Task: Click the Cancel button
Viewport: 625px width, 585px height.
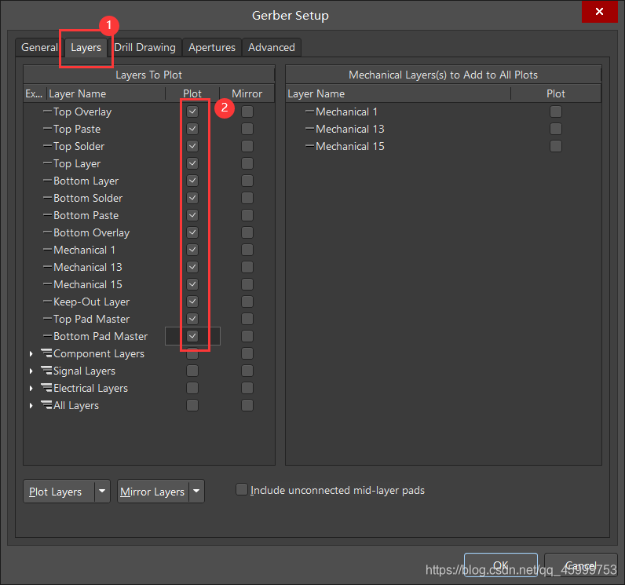Action: 580,565
